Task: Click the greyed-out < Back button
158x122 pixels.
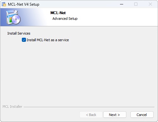Action: [91, 115]
